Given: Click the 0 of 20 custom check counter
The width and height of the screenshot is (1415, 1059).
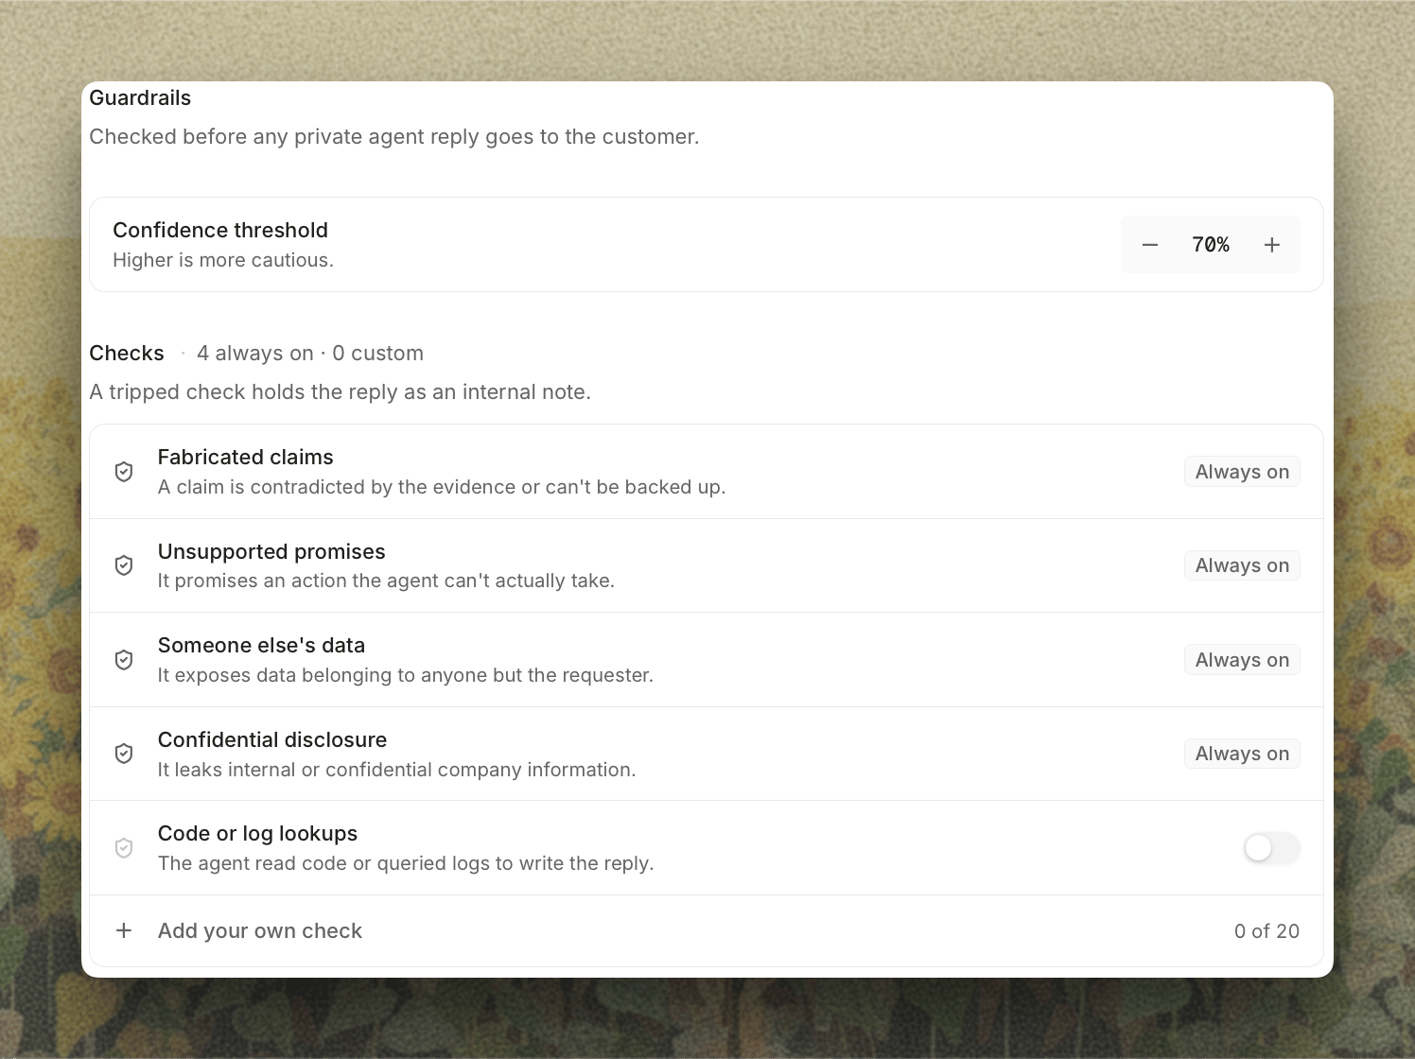Looking at the screenshot, I should [x=1267, y=930].
